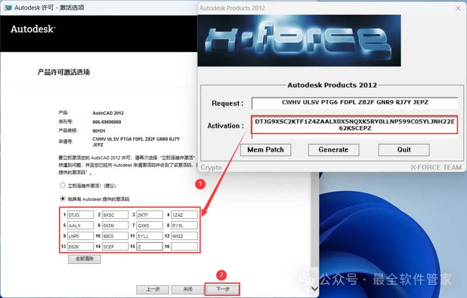Click activation field 10 containing 99C0
This screenshot has height=298, width=467.
pos(115,236)
